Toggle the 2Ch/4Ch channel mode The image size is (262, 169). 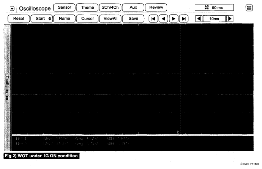pos(110,7)
